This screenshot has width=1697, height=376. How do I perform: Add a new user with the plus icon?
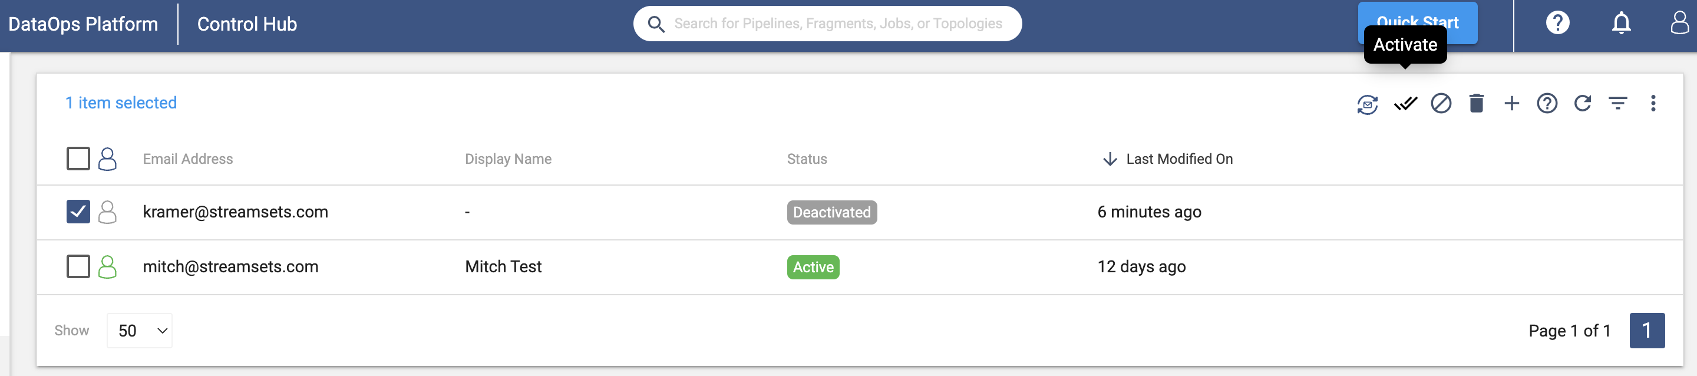coord(1512,103)
